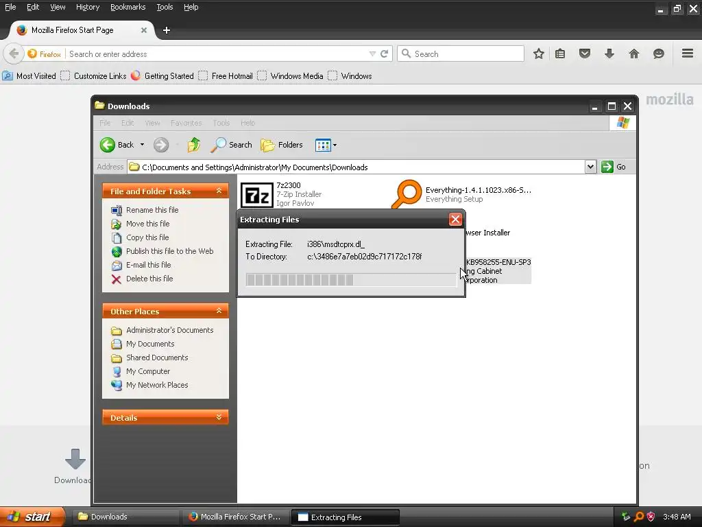Open the tray Everything search icon
The image size is (702, 527).
[x=638, y=517]
